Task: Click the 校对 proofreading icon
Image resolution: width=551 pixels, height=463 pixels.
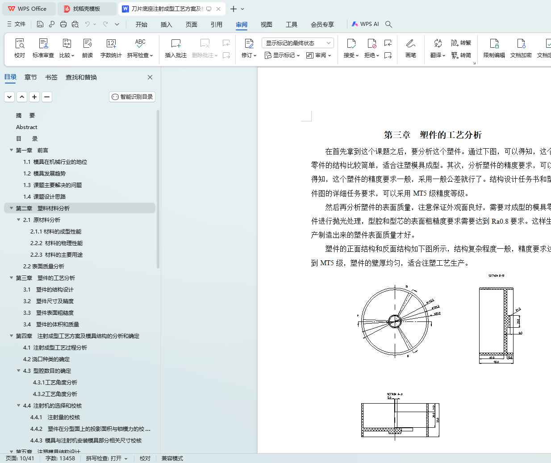Action: tap(20, 48)
